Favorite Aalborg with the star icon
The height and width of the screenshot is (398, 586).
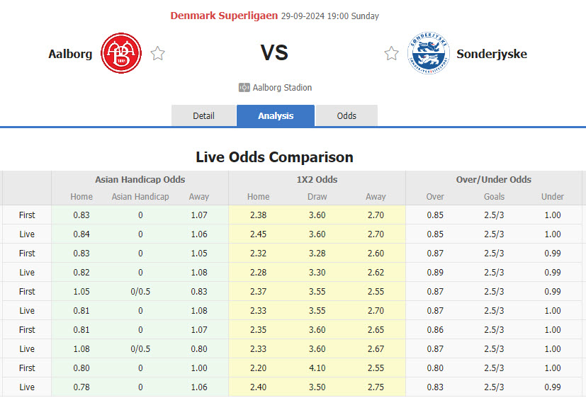158,54
